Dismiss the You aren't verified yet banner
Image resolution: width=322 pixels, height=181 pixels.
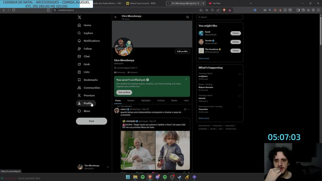point(186,79)
